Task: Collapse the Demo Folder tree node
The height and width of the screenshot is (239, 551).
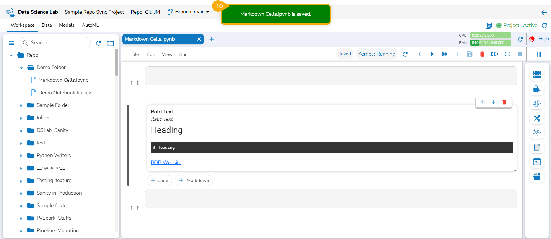Action: pyautogui.click(x=21, y=68)
